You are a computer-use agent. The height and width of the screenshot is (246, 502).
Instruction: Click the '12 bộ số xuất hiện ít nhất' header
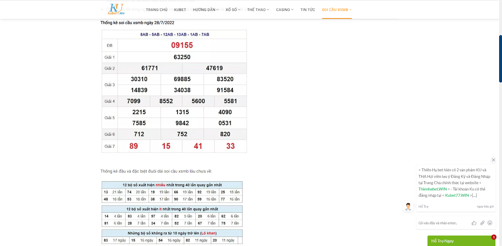click(x=172, y=209)
